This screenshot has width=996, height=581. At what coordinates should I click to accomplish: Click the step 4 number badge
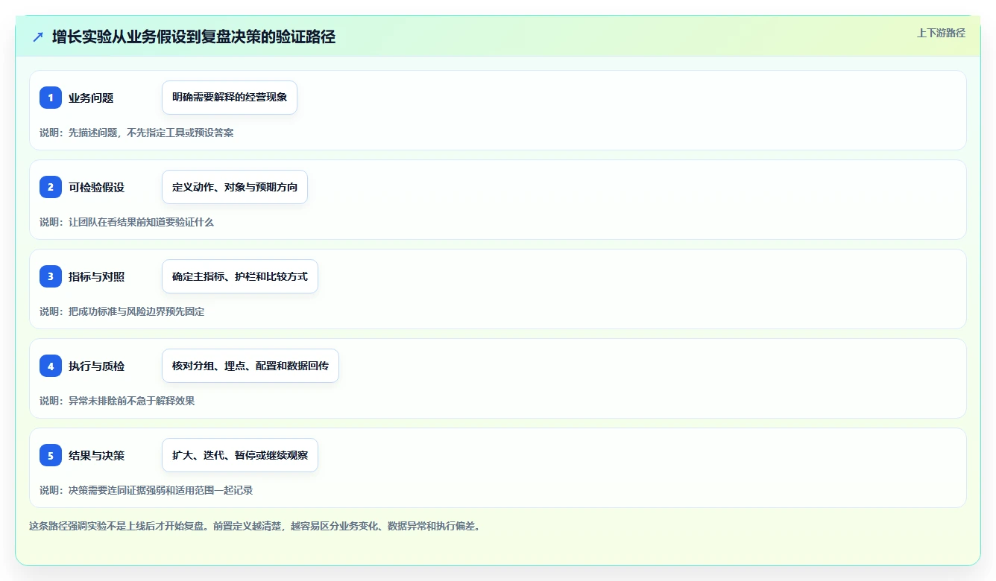point(51,366)
